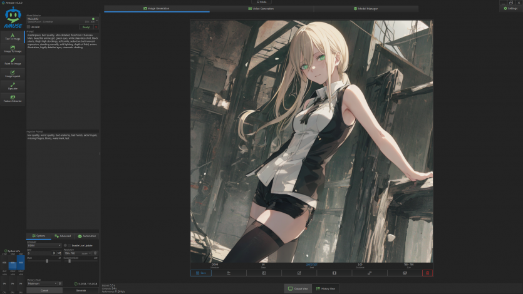Open the Text To Image tool

pos(13,36)
